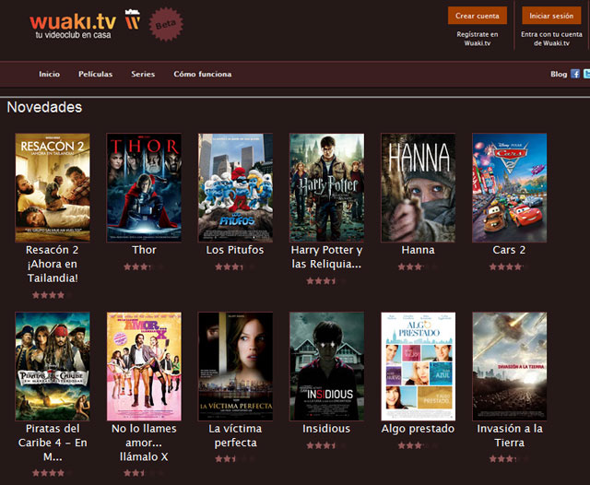The height and width of the screenshot is (485, 590).
Task: Click No lo llames amor... llámalo X title
Action: click(144, 443)
